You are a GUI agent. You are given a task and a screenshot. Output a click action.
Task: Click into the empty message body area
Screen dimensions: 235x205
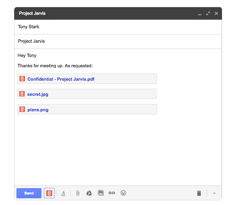pos(118,150)
